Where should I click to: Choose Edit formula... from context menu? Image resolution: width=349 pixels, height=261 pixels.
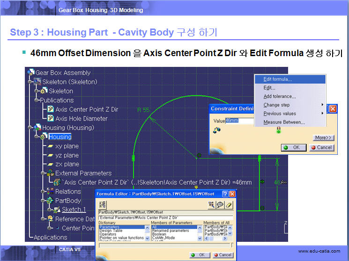(277, 79)
